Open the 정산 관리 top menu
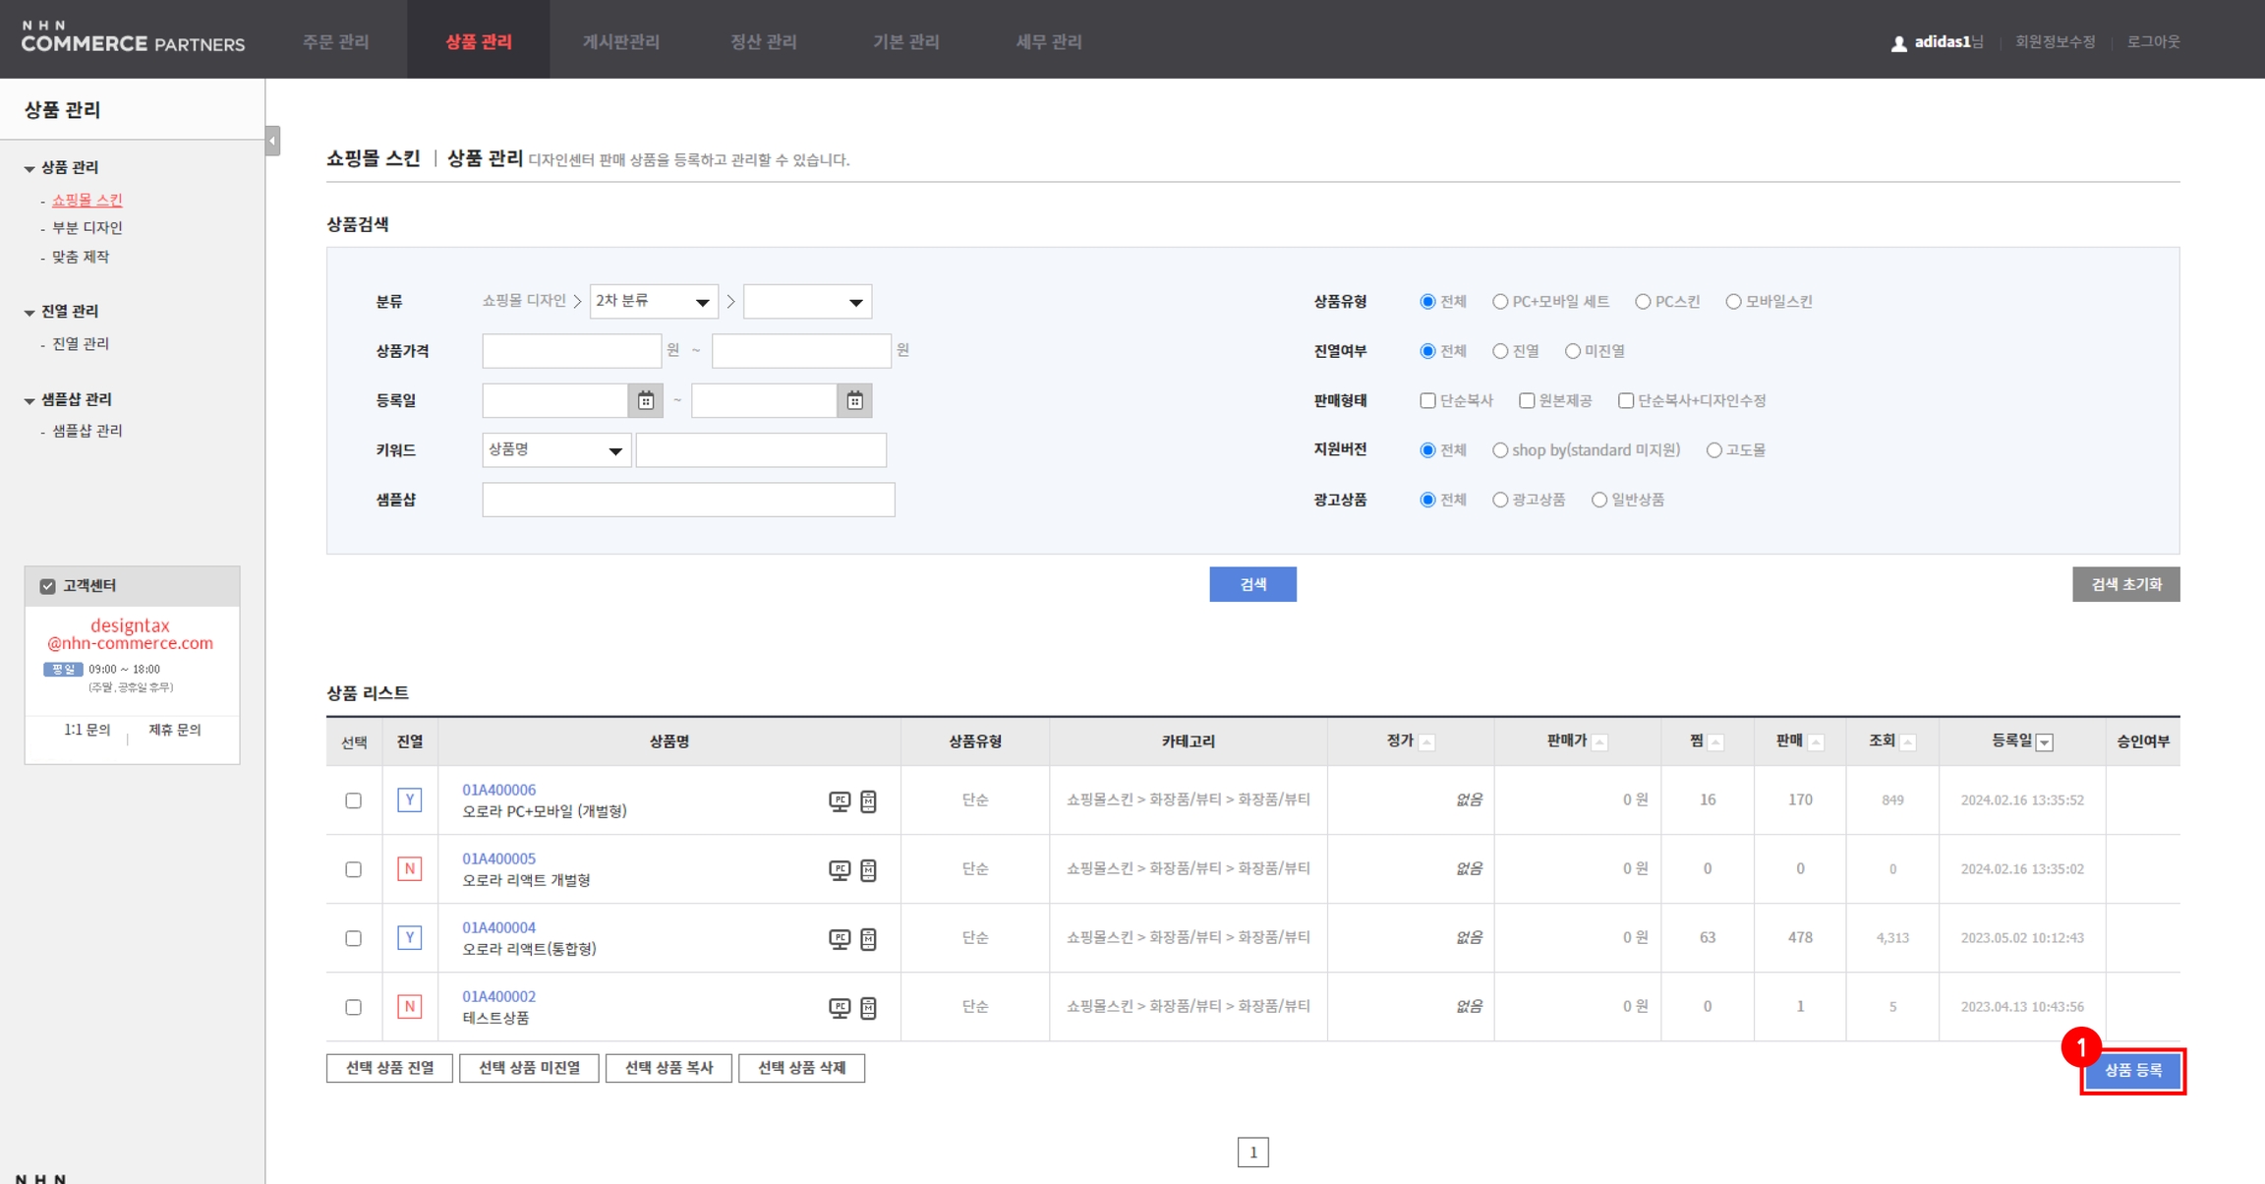This screenshot has width=2265, height=1184. coord(763,41)
